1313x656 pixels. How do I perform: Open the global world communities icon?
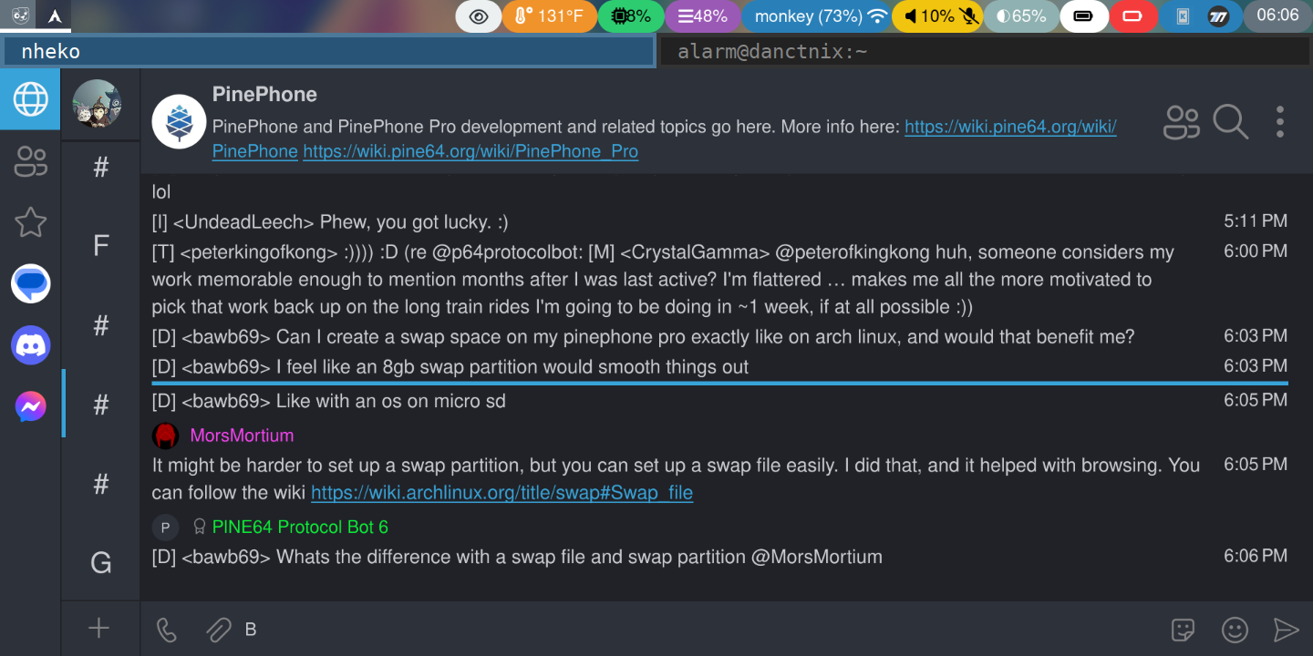point(30,99)
